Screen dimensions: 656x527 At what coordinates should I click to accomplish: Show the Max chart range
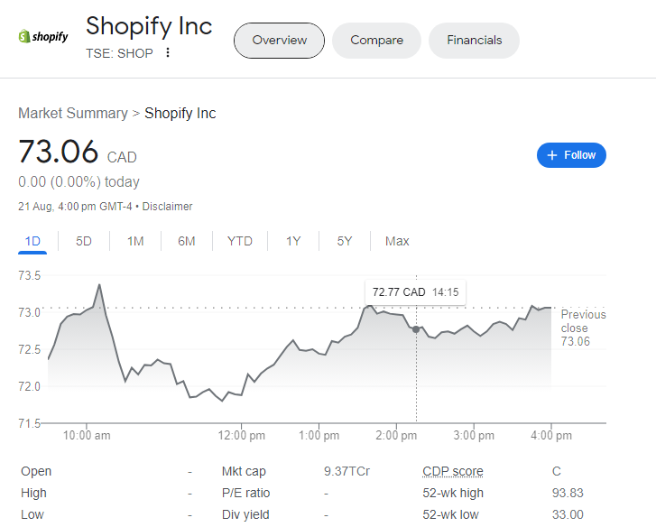click(x=397, y=241)
